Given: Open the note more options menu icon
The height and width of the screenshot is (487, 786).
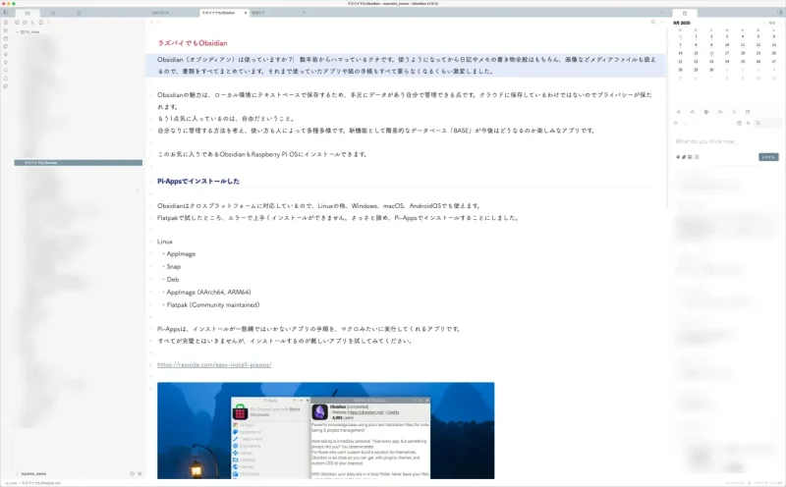Looking at the screenshot, I should (661, 22).
